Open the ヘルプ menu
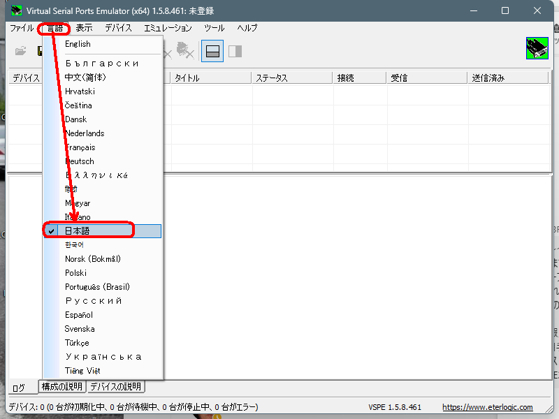The image size is (559, 419). (x=247, y=29)
